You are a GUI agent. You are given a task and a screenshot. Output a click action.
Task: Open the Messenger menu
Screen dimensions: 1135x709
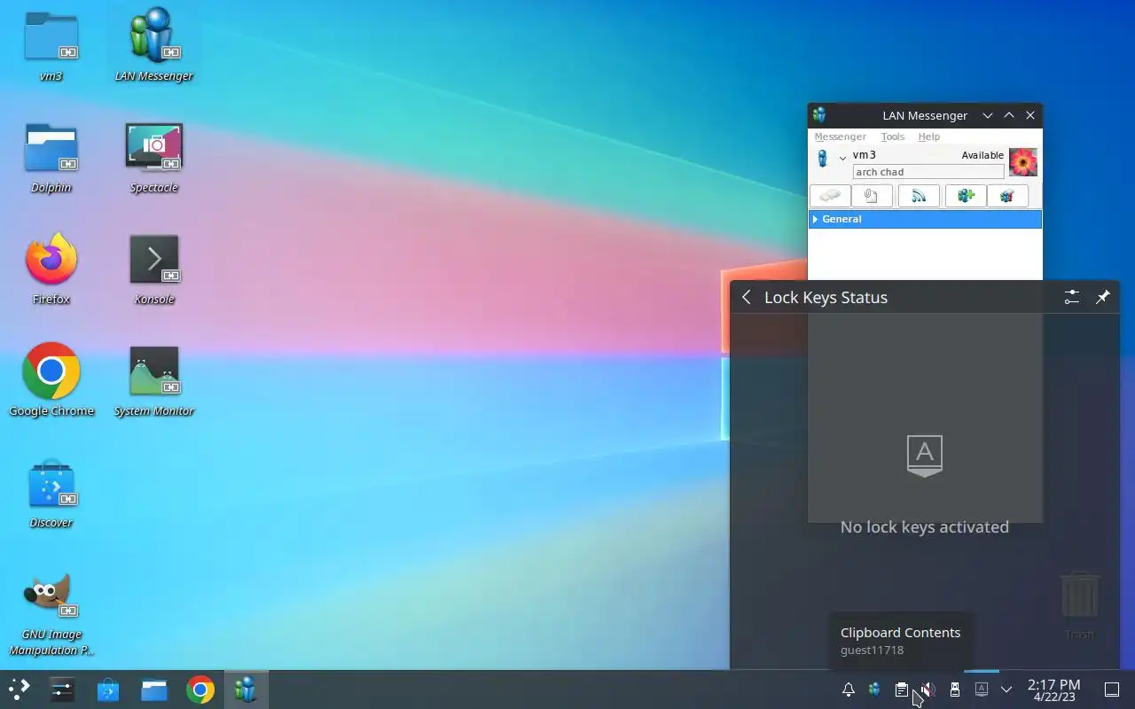(840, 136)
